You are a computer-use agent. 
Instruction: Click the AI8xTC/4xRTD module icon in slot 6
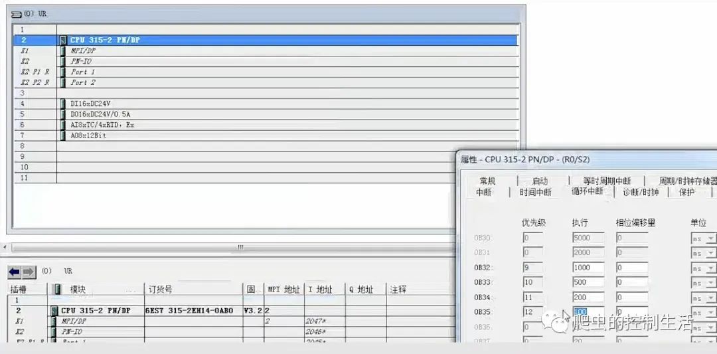coord(62,125)
